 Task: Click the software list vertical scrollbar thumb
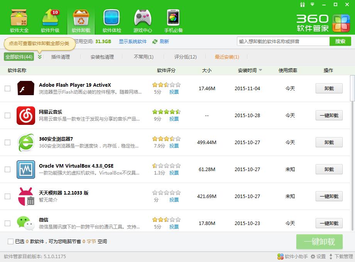click(x=353, y=88)
